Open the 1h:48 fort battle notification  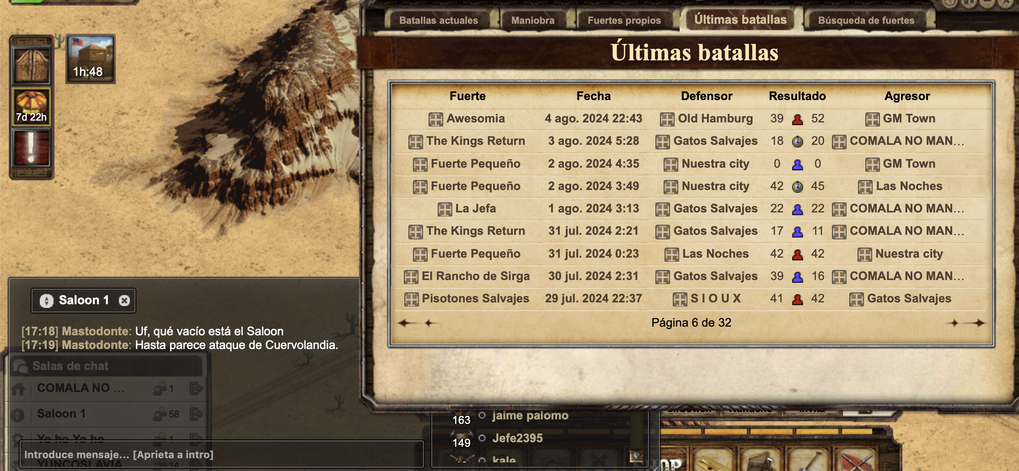(91, 59)
